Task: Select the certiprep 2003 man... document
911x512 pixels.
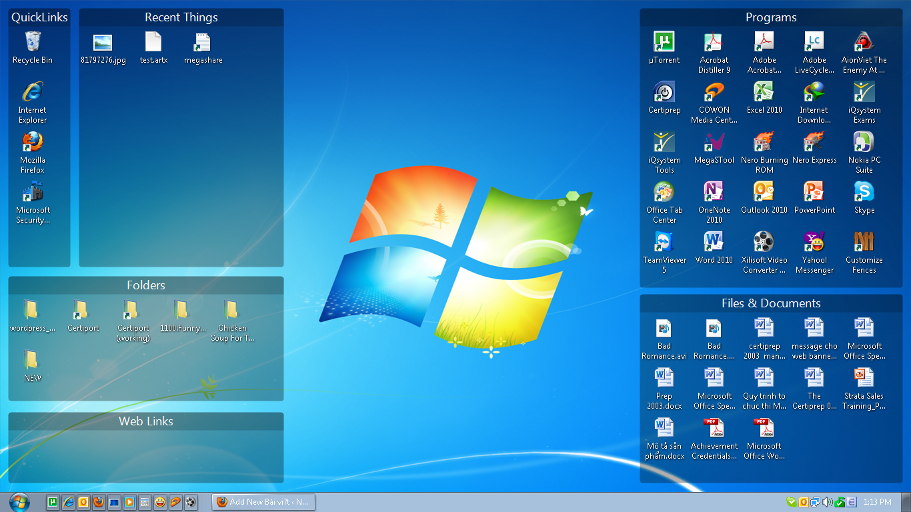Action: [x=764, y=339]
